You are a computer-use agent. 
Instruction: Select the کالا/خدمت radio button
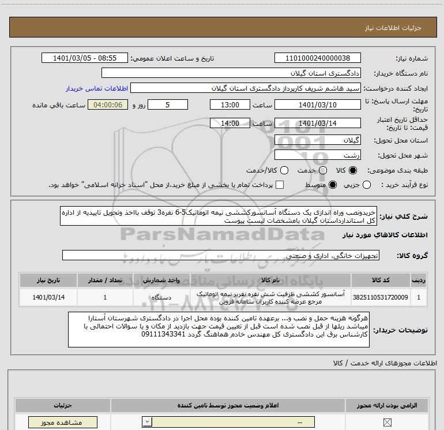click(284, 170)
